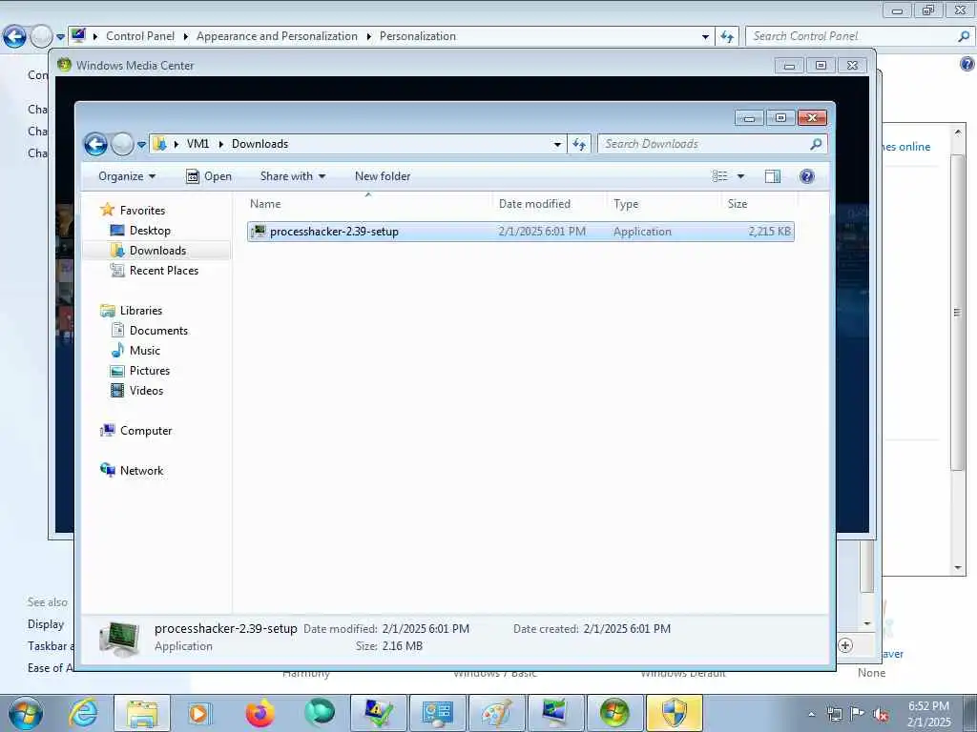The height and width of the screenshot is (732, 977).
Task: Open Documents library
Action: 158,331
